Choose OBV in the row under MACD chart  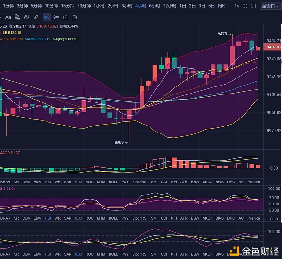(26, 182)
